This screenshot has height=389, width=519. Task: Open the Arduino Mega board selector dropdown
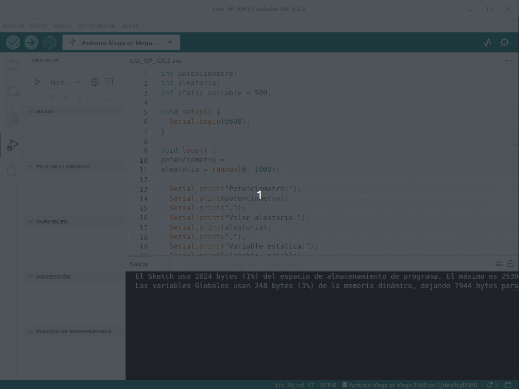pos(121,42)
